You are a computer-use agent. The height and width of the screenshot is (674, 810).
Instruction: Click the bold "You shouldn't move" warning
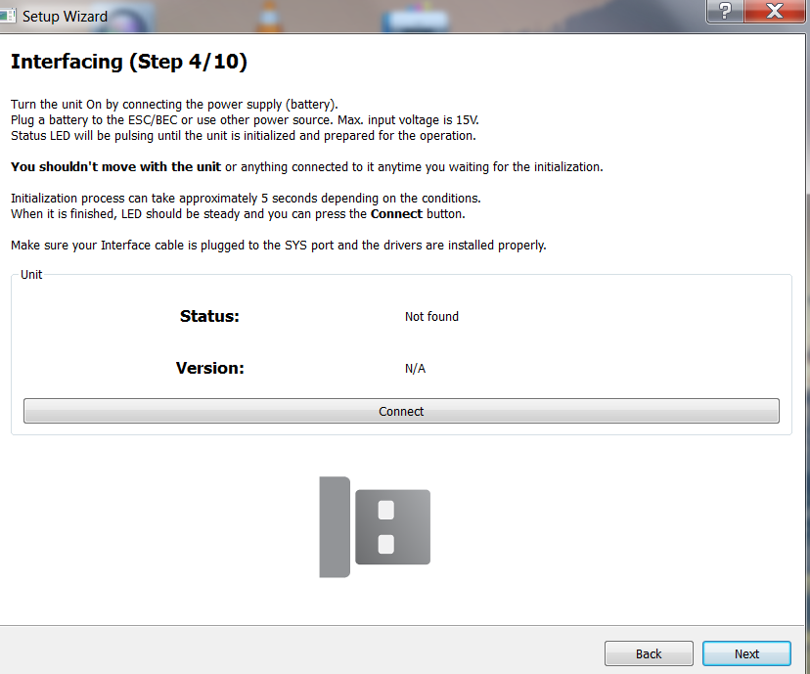[115, 167]
